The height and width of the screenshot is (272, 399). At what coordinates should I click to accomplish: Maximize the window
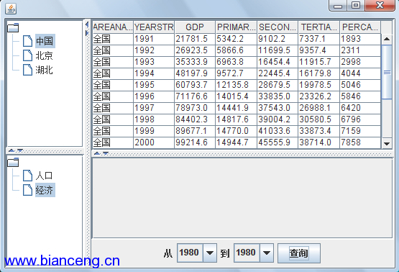tap(355, 5)
